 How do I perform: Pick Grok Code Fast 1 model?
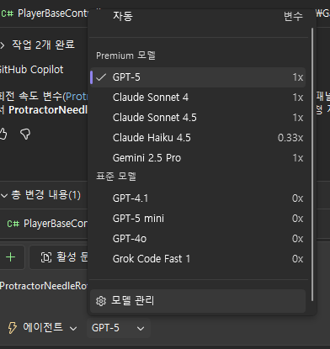click(x=198, y=259)
